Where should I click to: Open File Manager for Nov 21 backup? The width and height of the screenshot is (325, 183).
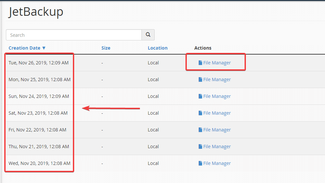pyautogui.click(x=214, y=147)
